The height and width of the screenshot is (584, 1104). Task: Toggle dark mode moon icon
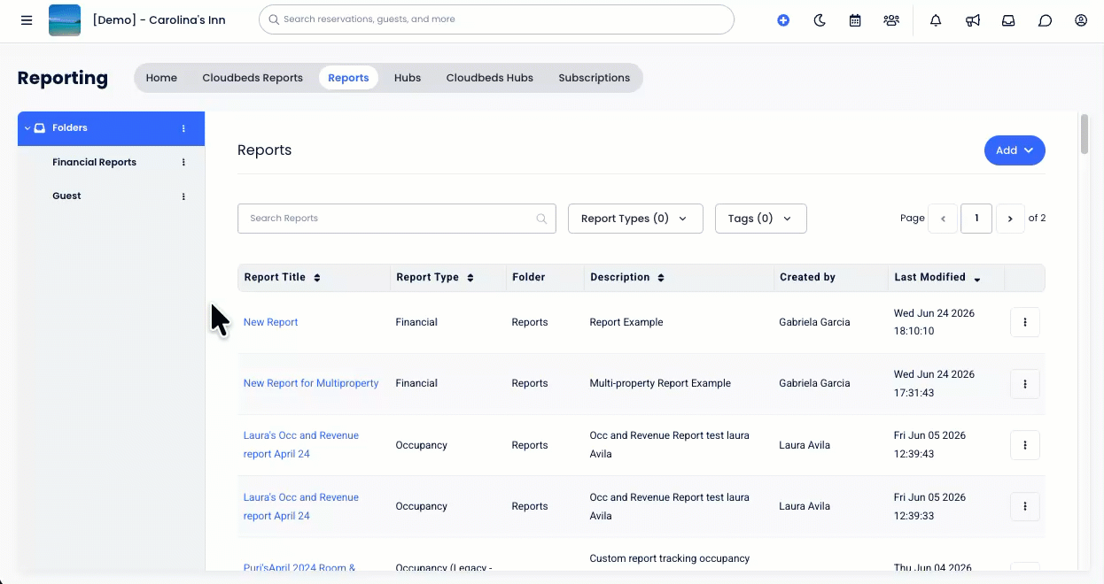click(820, 19)
